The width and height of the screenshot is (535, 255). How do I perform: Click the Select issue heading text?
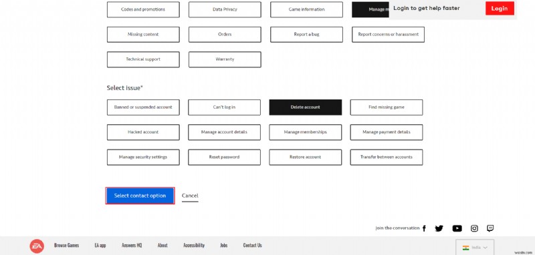pos(125,88)
